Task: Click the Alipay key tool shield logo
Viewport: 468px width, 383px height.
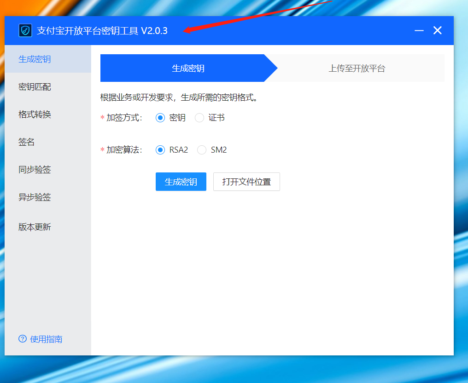Action: [x=25, y=30]
